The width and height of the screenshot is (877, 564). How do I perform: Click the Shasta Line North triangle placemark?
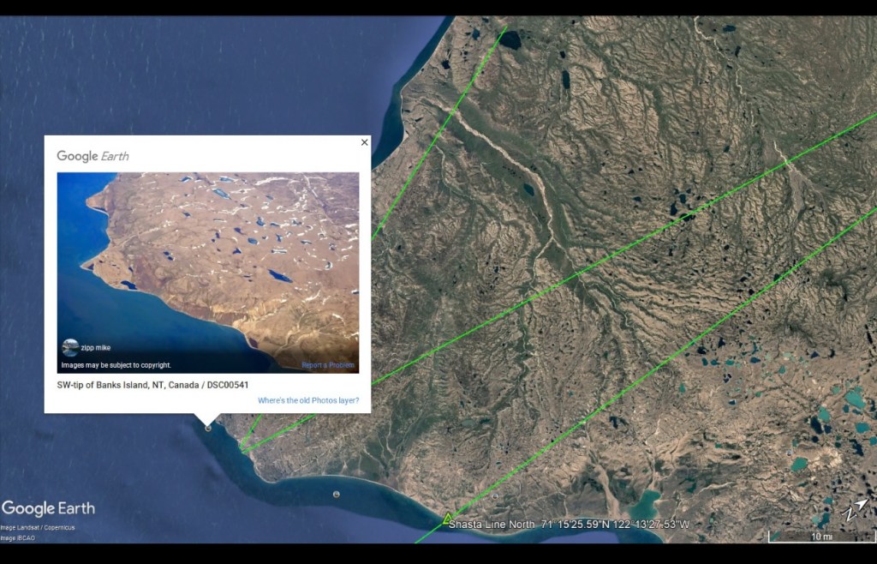(x=446, y=518)
